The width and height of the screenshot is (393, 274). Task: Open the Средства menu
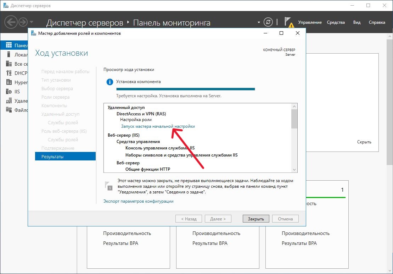coord(336,22)
